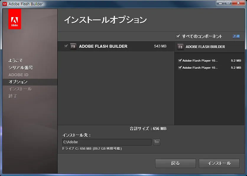Select the ADOBE ID step in the sidebar
The width and height of the screenshot is (247, 176).
click(x=18, y=75)
